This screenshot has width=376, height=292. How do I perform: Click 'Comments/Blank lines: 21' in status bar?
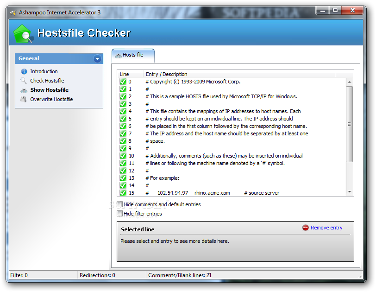point(180,275)
